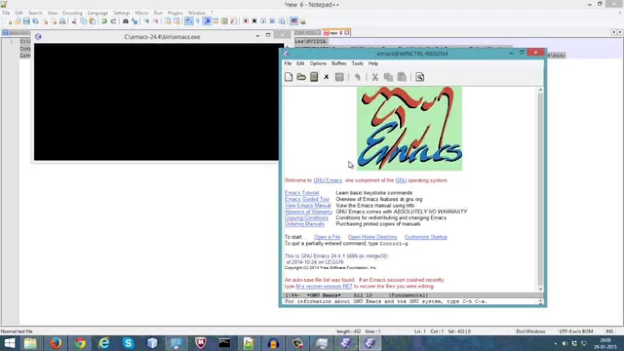The width and height of the screenshot is (624, 351).
Task: Open the Emacs Buffers menu
Action: 339,64
